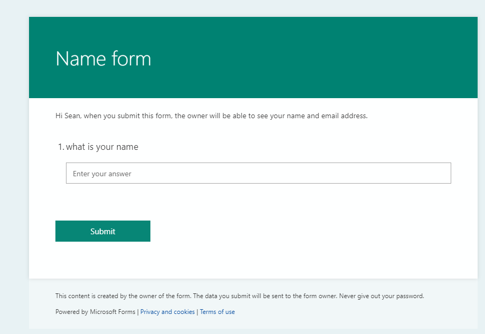Activate the Submit control under the question
485x334 pixels.
pos(102,231)
